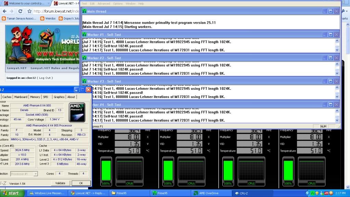Click the Worker #1 window title icon

pos(84,35)
